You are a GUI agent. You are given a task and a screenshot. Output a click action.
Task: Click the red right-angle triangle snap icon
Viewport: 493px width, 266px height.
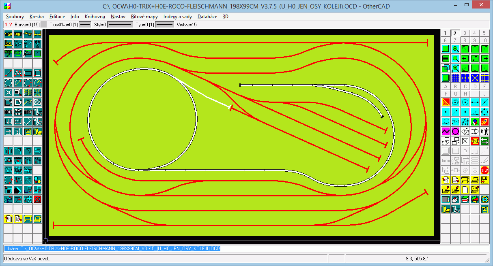(x=446, y=102)
